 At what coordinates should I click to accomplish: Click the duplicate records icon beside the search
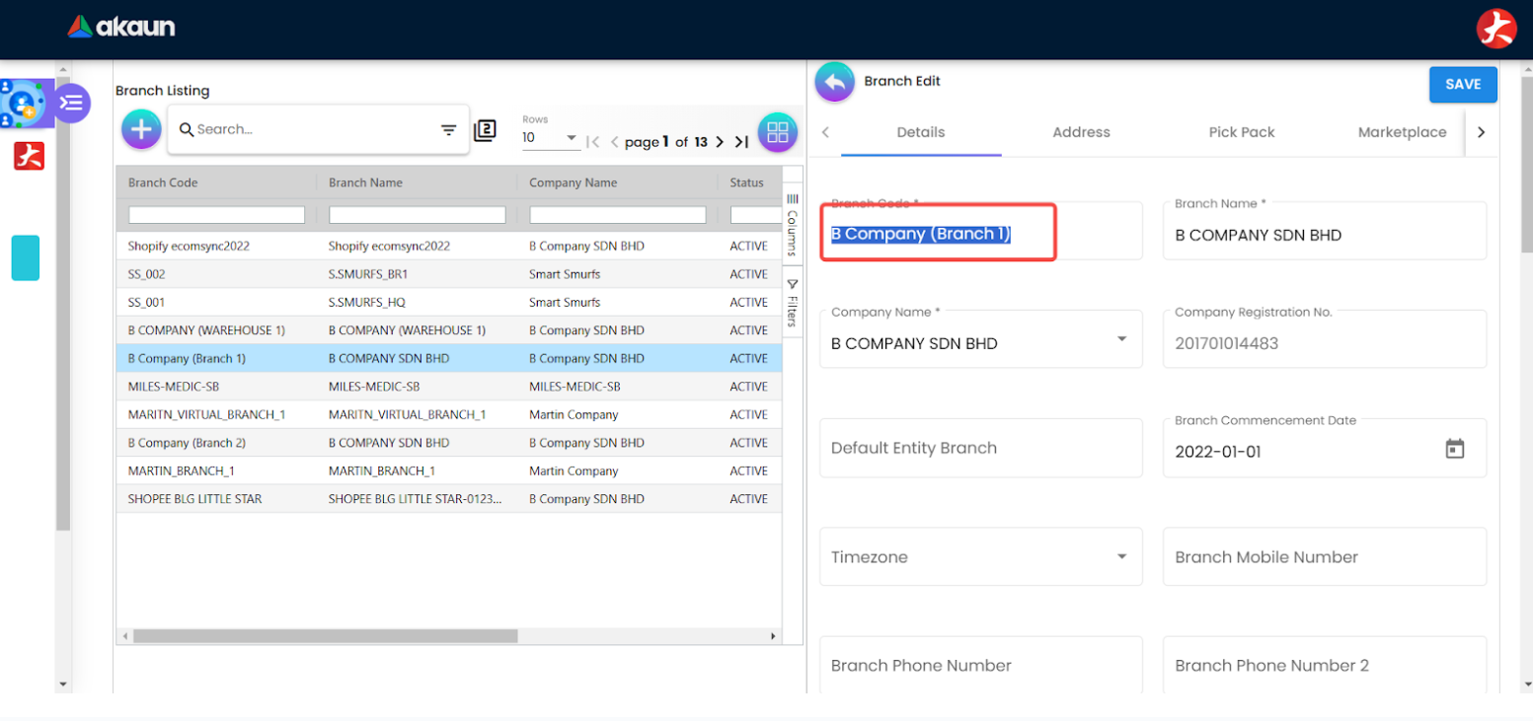point(485,129)
